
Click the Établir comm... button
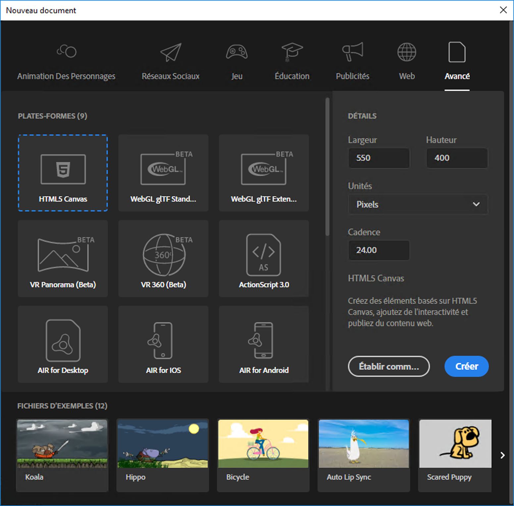click(389, 366)
